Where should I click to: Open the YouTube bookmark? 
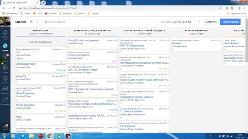(51, 14)
